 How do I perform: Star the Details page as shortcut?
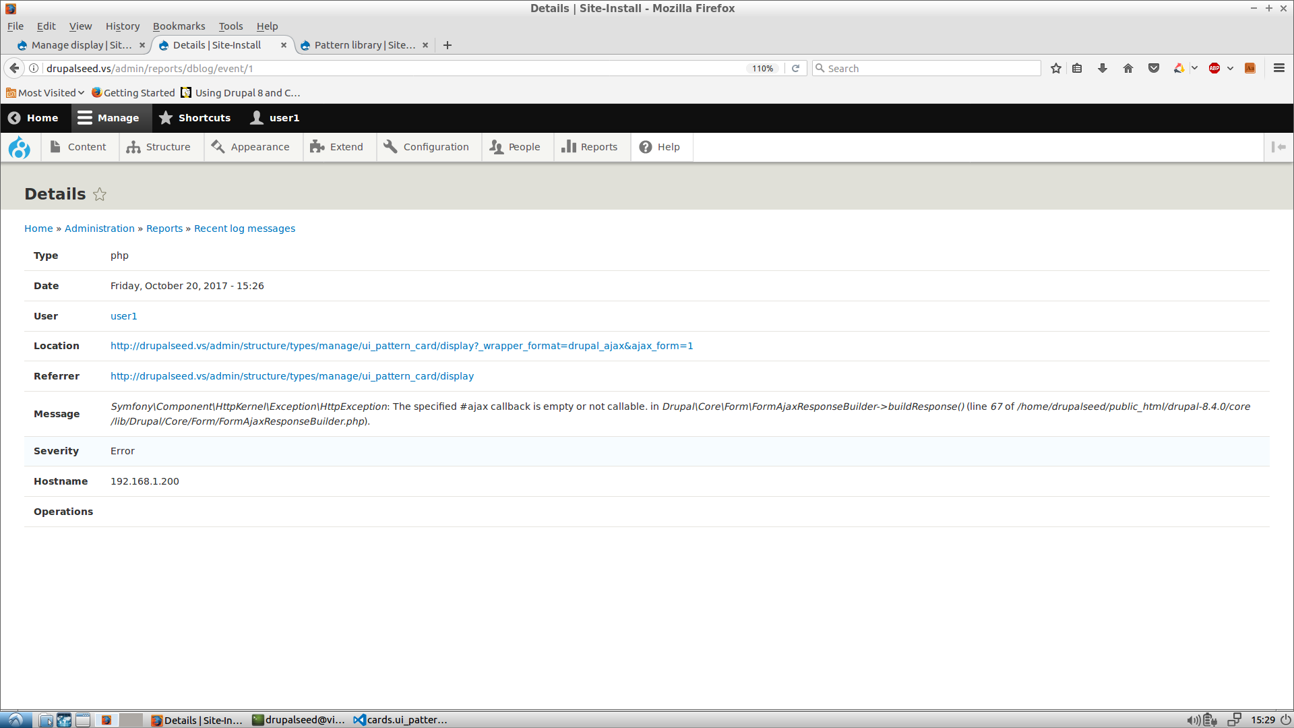coord(100,194)
